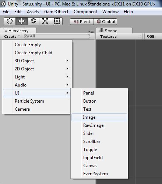This screenshot has height=184, width=162.
Task: Open the GameObject menu
Action: coord(56,12)
